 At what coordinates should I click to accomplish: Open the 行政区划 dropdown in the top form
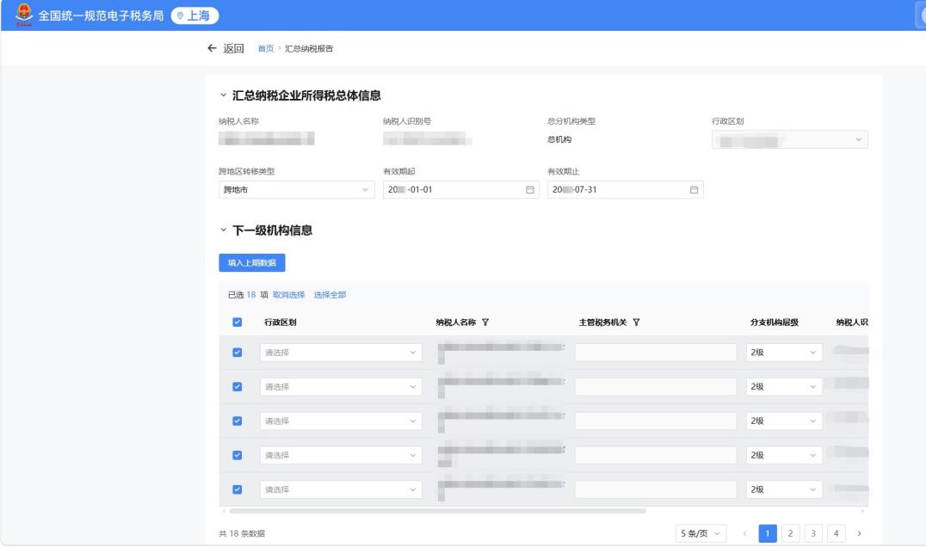pyautogui.click(x=789, y=140)
